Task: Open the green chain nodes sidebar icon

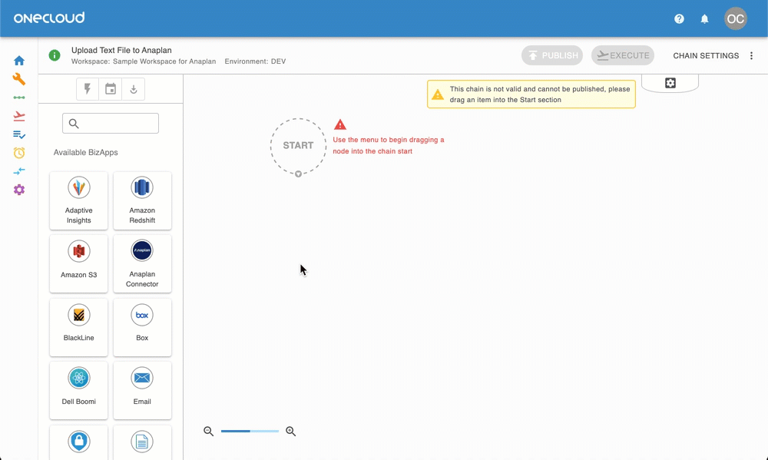Action: [x=19, y=98]
